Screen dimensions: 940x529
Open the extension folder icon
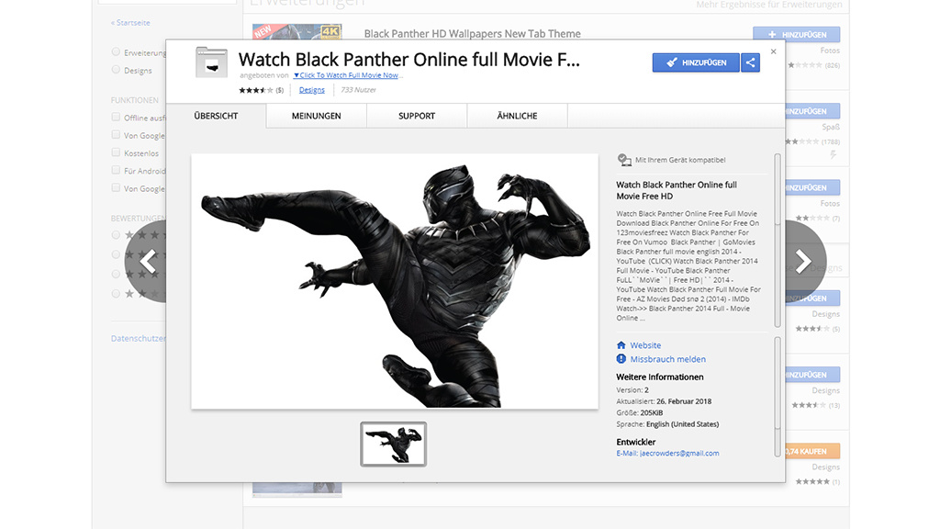point(211,62)
